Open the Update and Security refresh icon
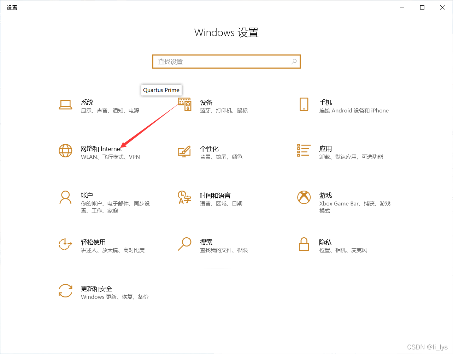Image resolution: width=453 pixels, height=354 pixels. point(65,291)
